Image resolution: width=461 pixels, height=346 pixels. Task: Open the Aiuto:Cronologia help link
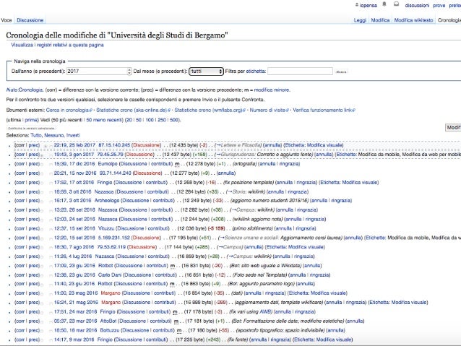(25, 90)
